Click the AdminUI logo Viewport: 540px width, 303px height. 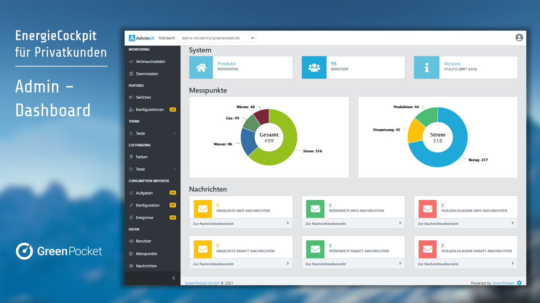(142, 38)
